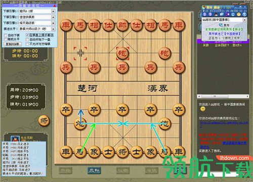The height and width of the screenshot is (182, 253).
Task: Click the 炮2平5 opening suggestion line
Action: click(16, 159)
